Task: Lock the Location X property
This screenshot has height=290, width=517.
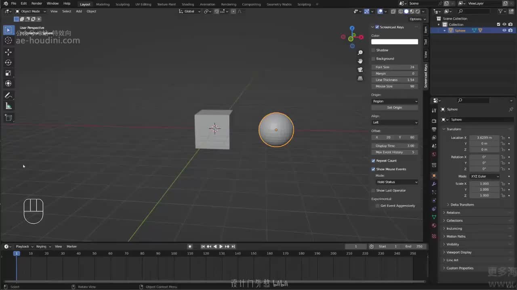Action: [503, 138]
